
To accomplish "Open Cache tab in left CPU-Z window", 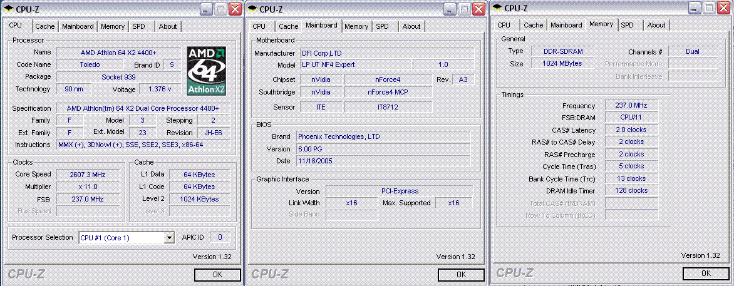I will (x=45, y=26).
